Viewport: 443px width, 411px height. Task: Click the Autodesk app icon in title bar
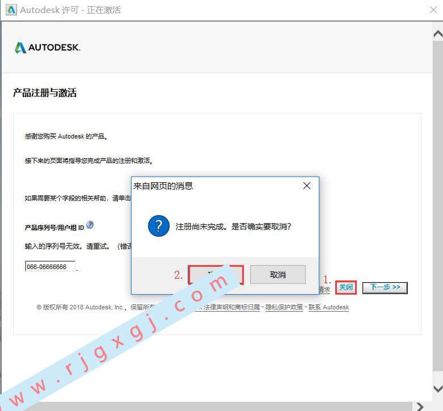coord(11,10)
